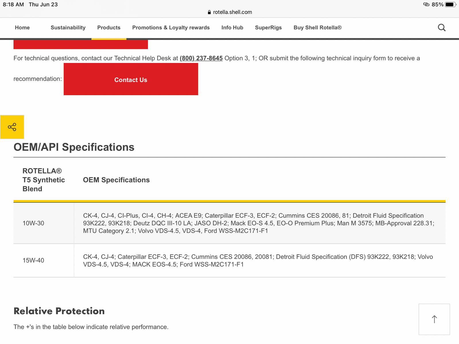Tap the hotspot link icon in status bar

426,5
